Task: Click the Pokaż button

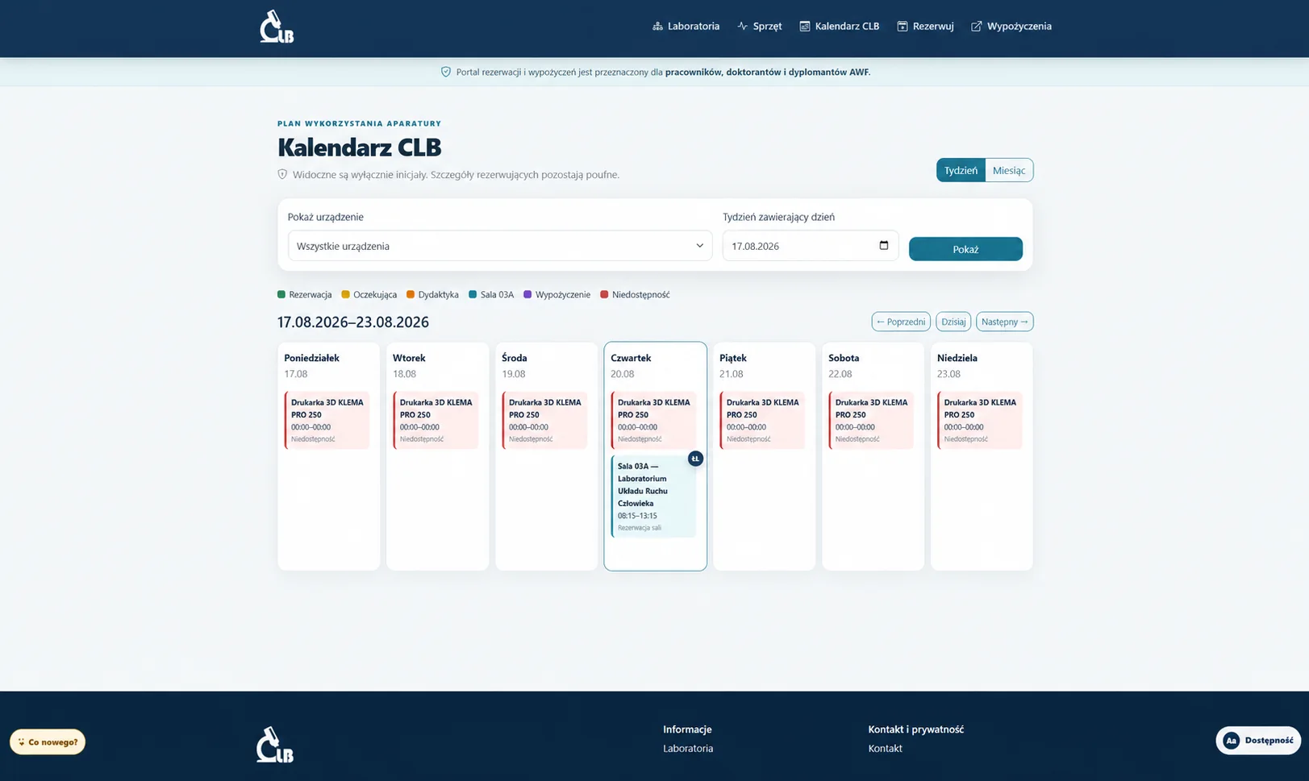Action: (x=965, y=249)
